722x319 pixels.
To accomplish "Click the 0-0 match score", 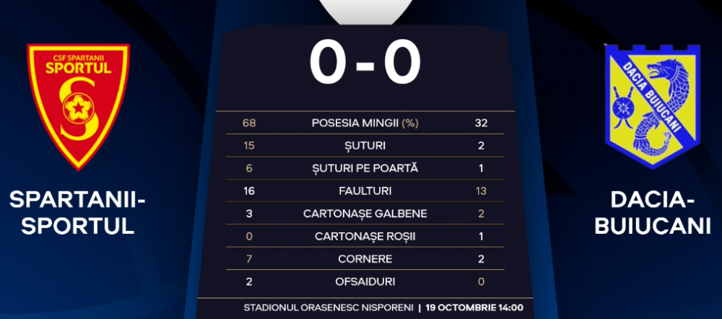I will pyautogui.click(x=365, y=63).
